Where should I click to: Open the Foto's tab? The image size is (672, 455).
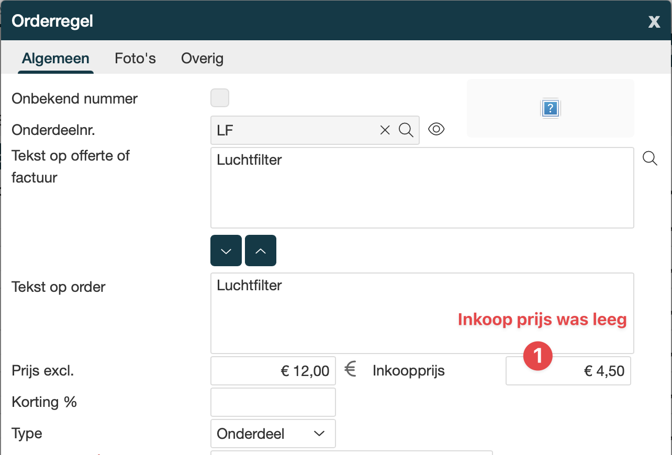point(135,58)
